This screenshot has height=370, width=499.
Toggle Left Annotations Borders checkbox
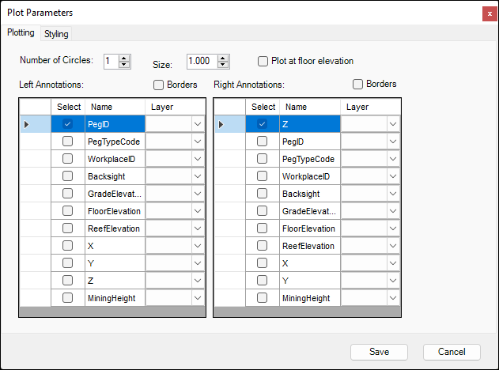click(159, 85)
